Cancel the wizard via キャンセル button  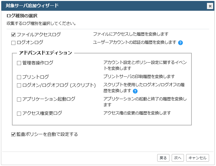click(x=197, y=158)
